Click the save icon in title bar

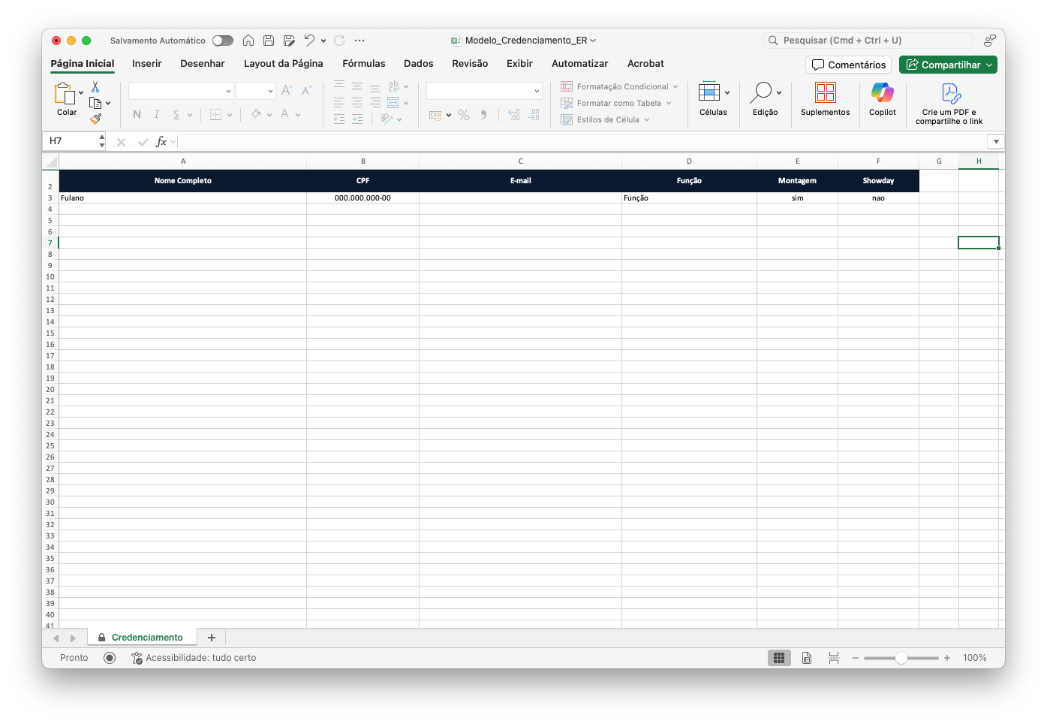[269, 41]
